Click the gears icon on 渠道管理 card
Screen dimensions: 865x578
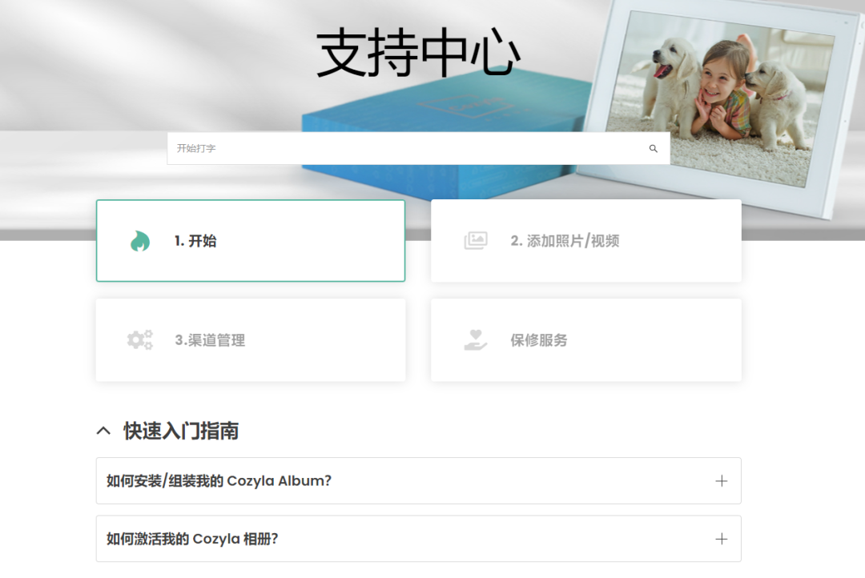[139, 339]
